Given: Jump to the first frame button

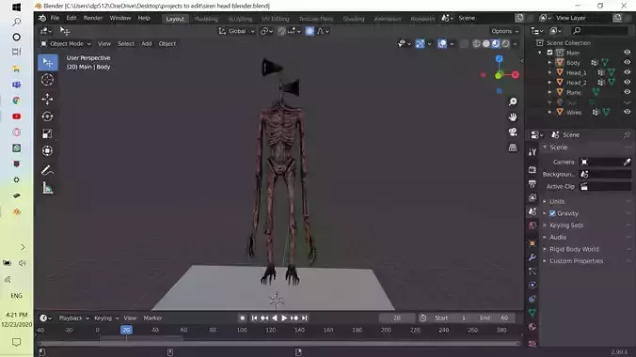Looking at the screenshot, I should (254, 318).
